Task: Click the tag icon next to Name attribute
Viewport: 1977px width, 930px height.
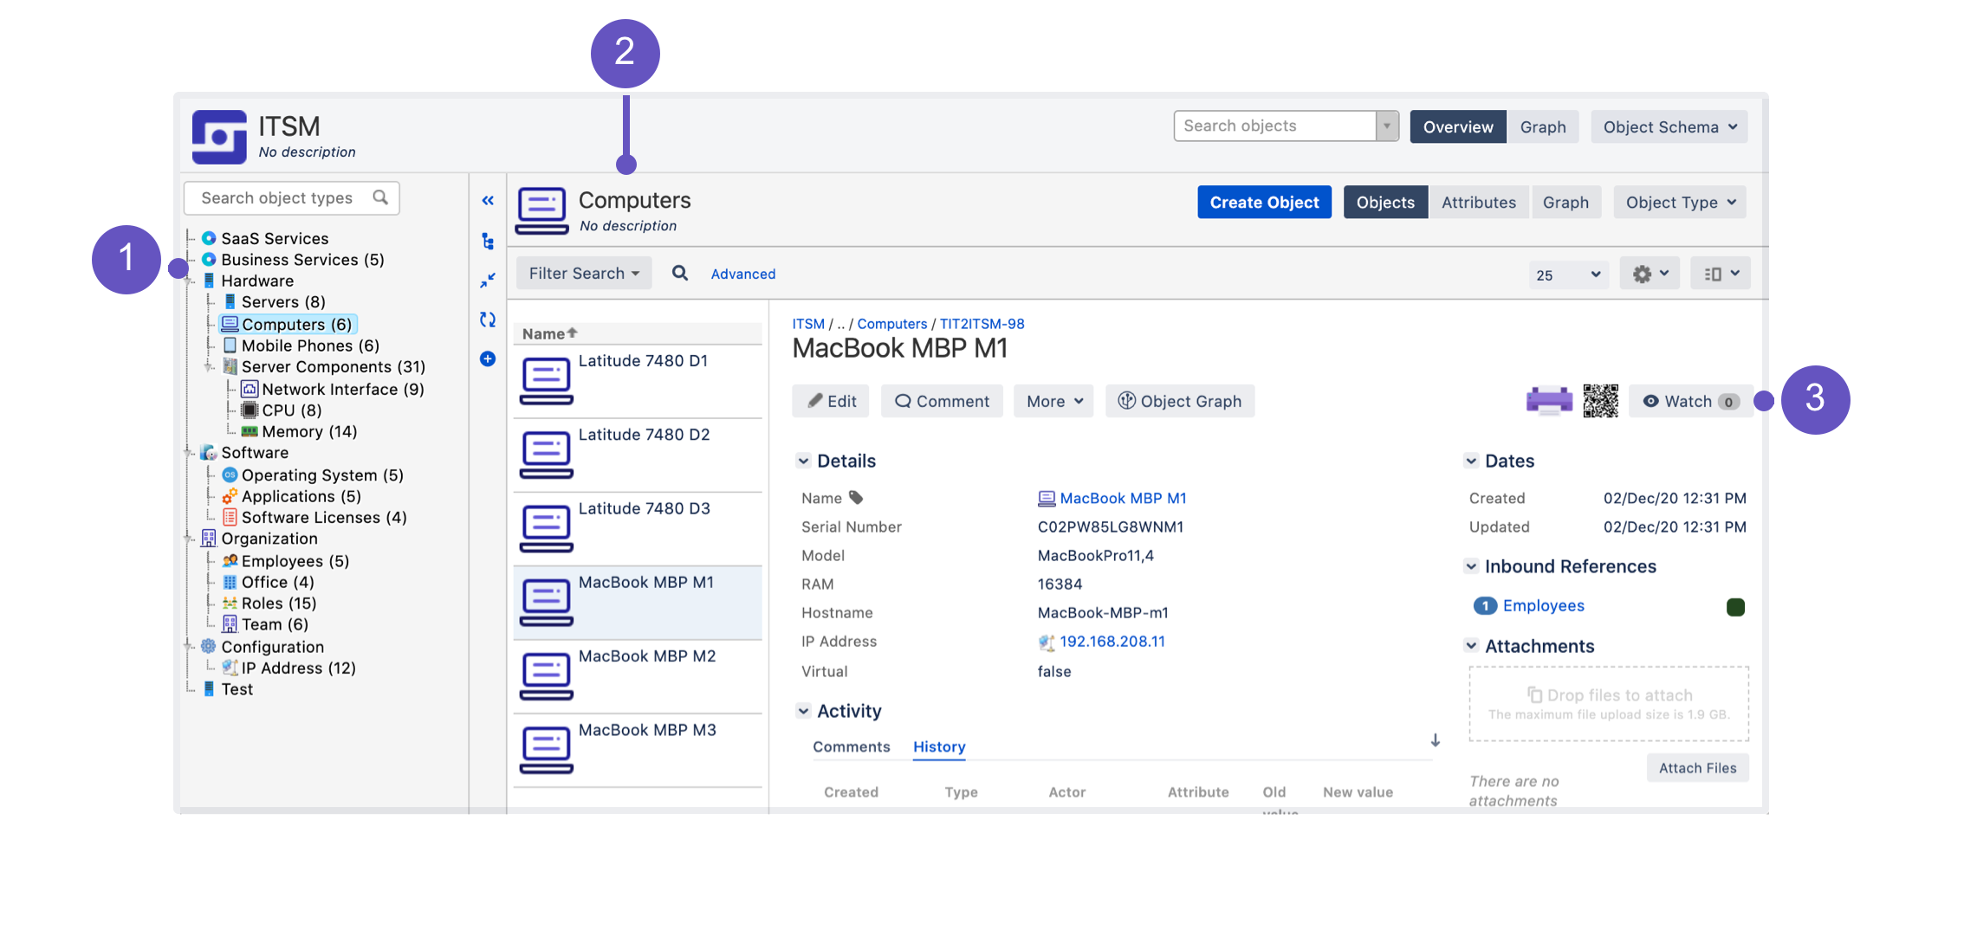Action: click(856, 497)
